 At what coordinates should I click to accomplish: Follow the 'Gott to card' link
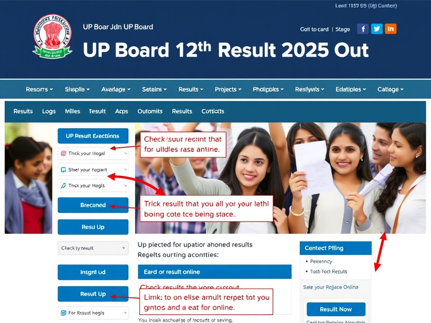(314, 29)
